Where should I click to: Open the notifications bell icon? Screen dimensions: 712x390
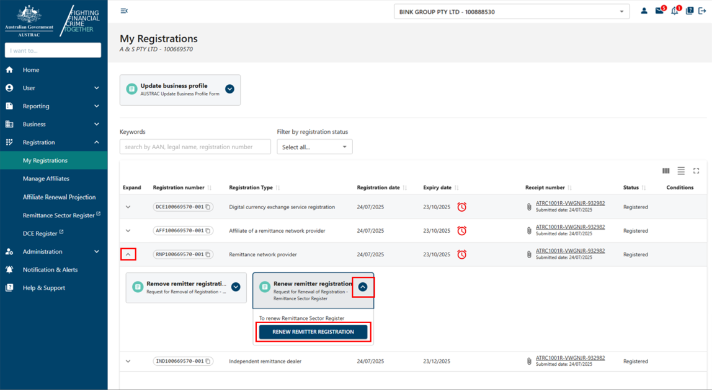674,10
